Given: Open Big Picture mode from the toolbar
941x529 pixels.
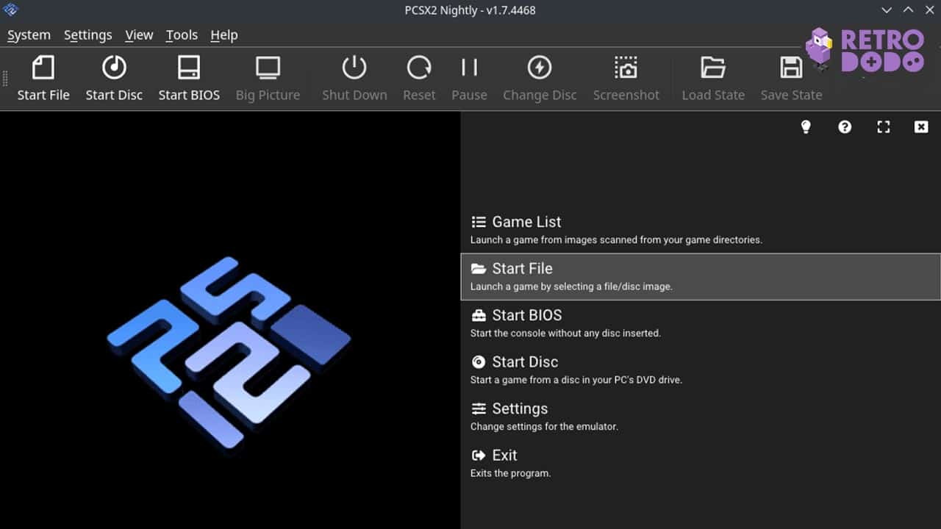Looking at the screenshot, I should (268, 78).
